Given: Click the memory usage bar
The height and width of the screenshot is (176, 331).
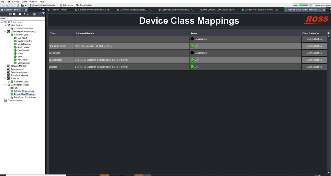Looking at the screenshot, I should pos(303,5).
